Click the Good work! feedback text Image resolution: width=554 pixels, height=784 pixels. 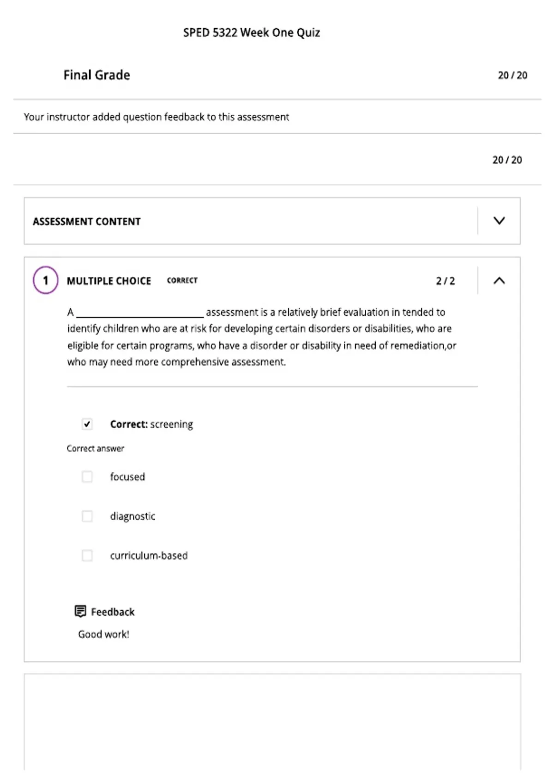pyautogui.click(x=103, y=634)
